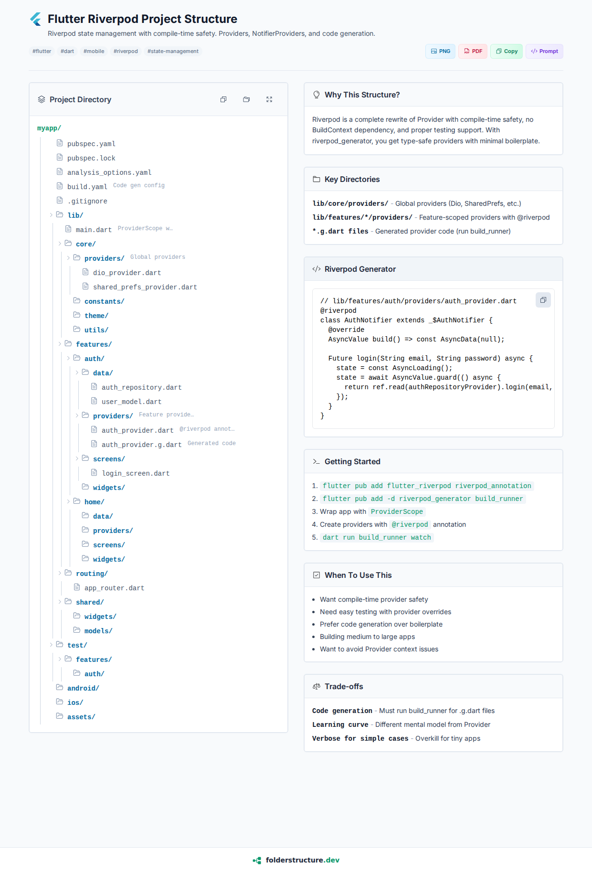Select the pubspec.yaml file
592x873 pixels.
coord(91,144)
